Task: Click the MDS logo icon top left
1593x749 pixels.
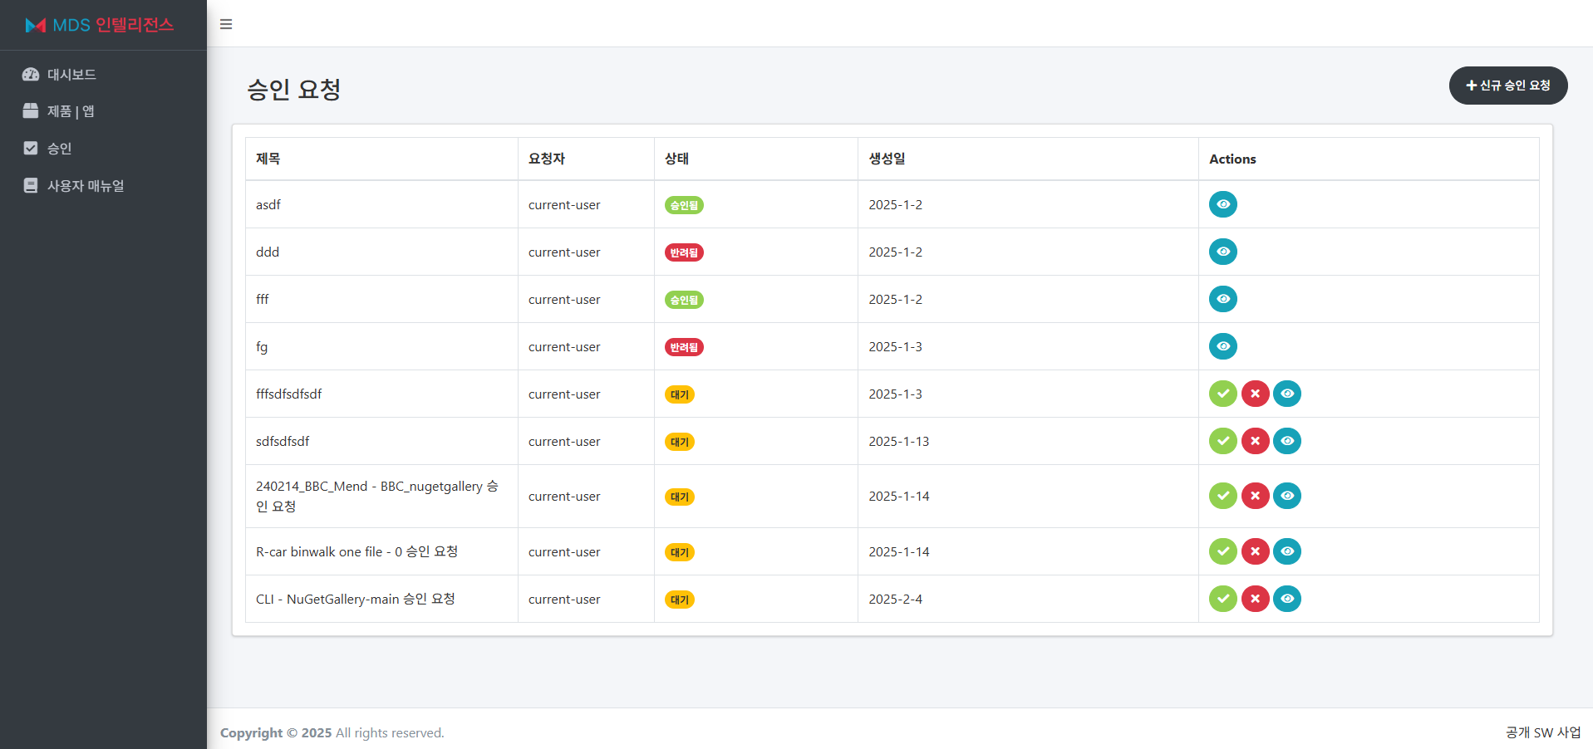Action: (35, 25)
